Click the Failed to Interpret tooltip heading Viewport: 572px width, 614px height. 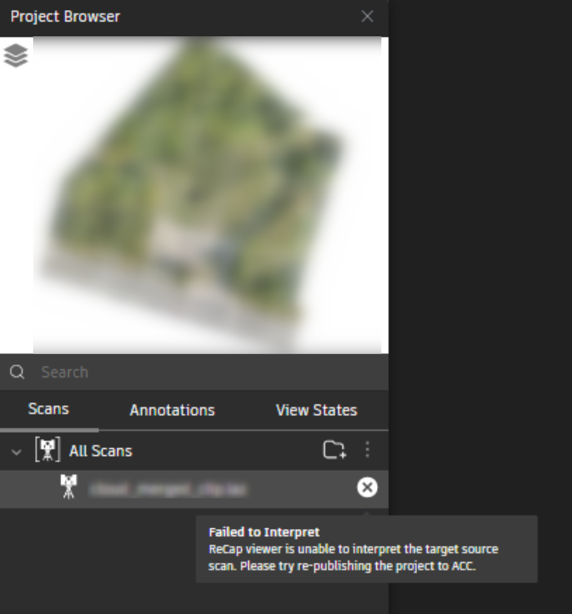[264, 532]
